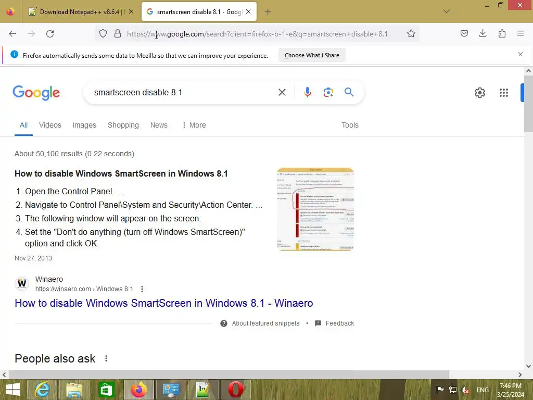Screen dimensions: 533x400
Task: Open Google quick settings gear
Action: coord(479,93)
